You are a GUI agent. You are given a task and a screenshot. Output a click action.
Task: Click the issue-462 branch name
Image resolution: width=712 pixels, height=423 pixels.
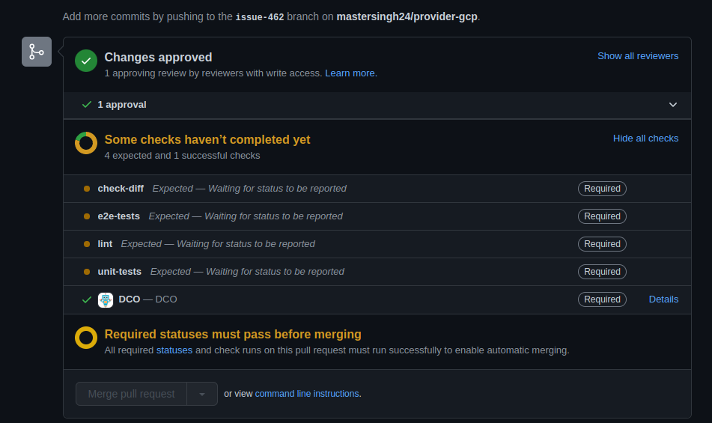tap(260, 17)
